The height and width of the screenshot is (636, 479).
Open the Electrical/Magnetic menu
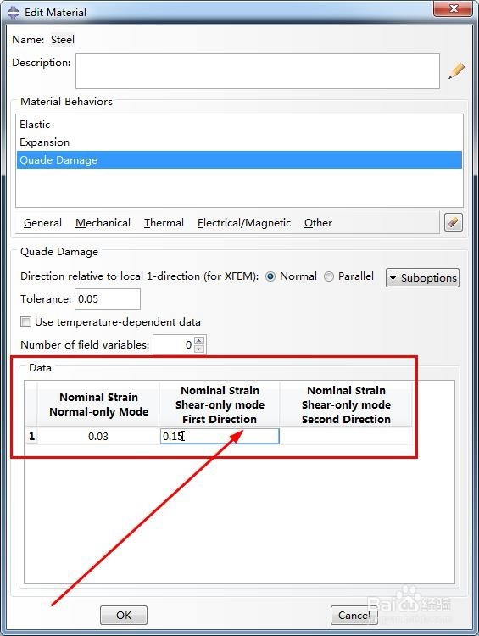tap(244, 223)
